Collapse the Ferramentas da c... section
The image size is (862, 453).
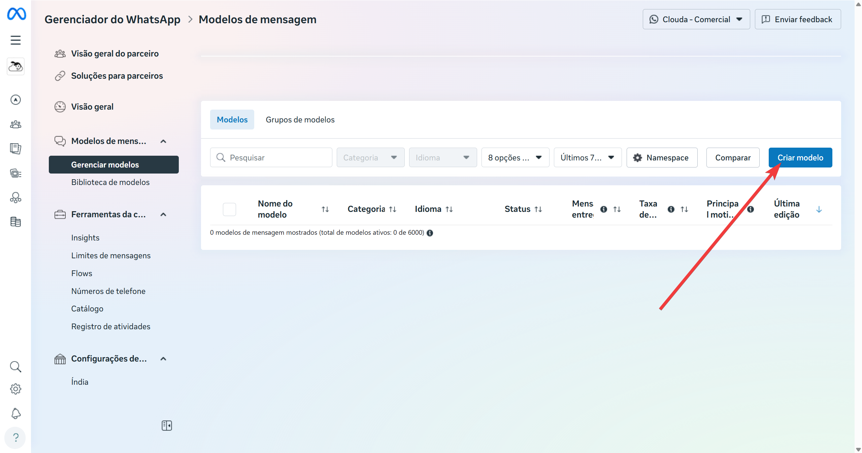click(x=163, y=215)
